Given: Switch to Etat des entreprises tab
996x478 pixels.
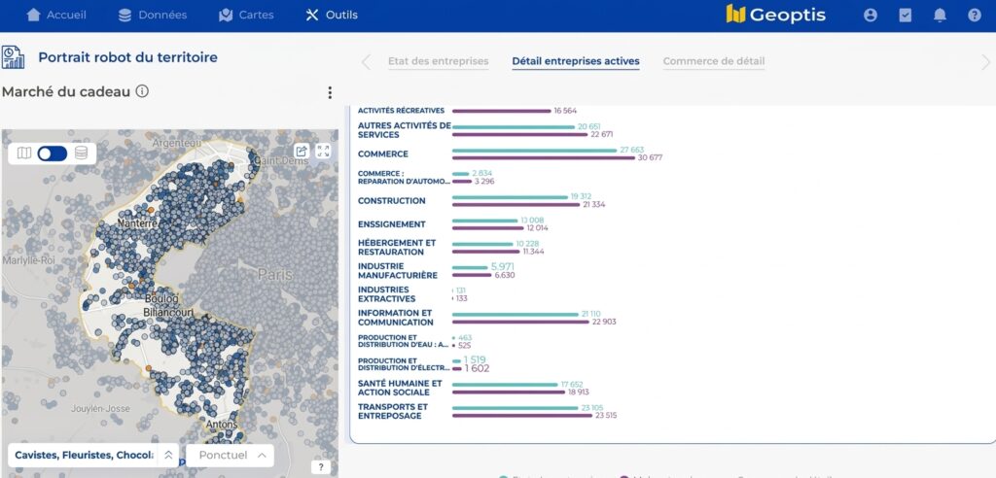Looking at the screenshot, I should [x=439, y=61].
